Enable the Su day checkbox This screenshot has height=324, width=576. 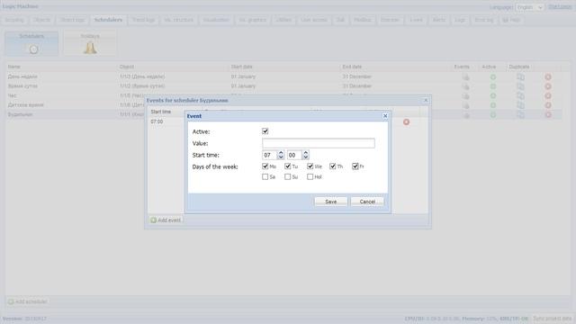coord(288,176)
